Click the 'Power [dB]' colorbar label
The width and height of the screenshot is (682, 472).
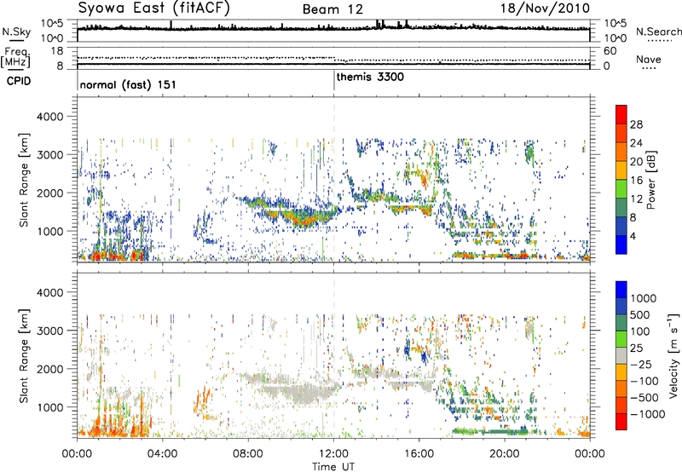[x=650, y=180]
